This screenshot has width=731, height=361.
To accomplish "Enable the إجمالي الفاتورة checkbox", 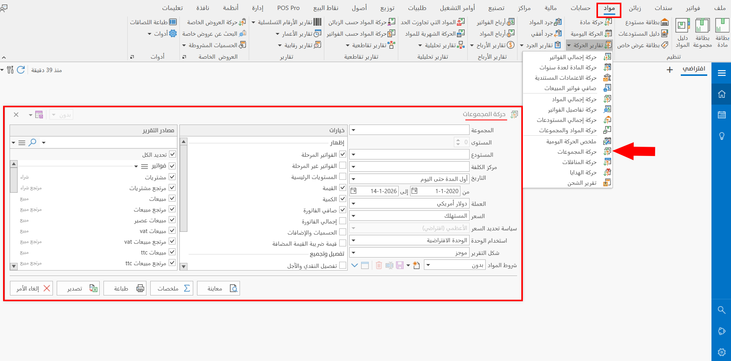I will [343, 221].
